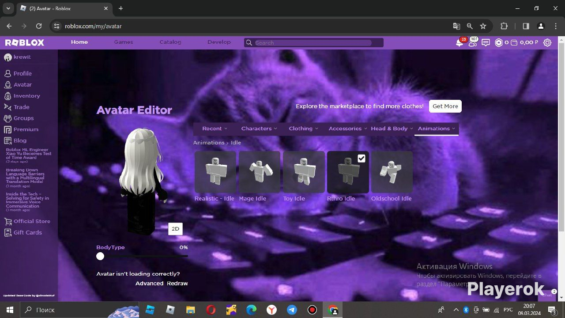Expand the Recent dropdown
Screen dimensions: 565x318
[x=215, y=129]
